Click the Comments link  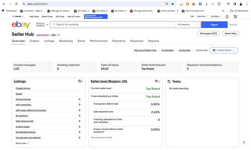click(167, 50)
